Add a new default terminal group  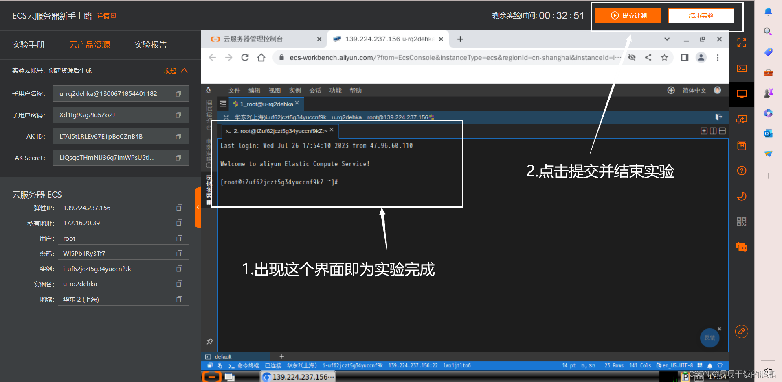point(281,356)
